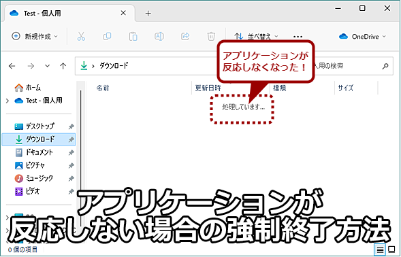The width and height of the screenshot is (401, 257).
Task: Click the Share icon in toolbar
Action: (185, 36)
